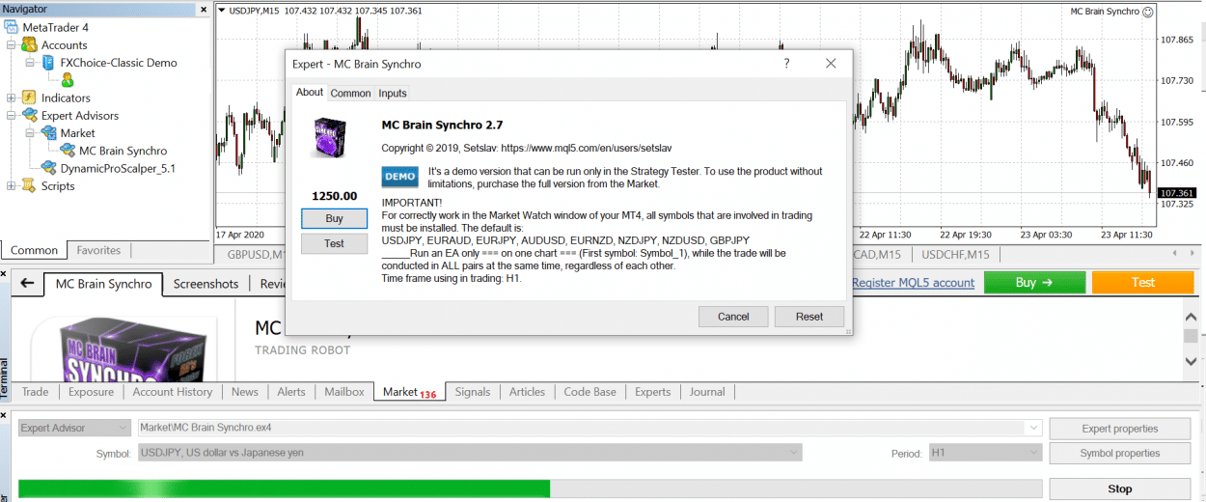Expand the Indicators tree node

click(x=11, y=98)
